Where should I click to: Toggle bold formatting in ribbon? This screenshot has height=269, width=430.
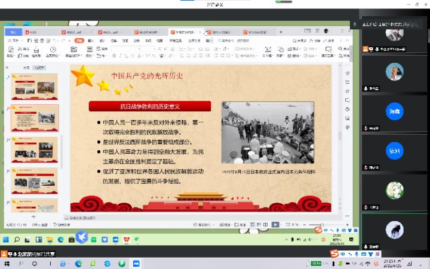coord(113,55)
